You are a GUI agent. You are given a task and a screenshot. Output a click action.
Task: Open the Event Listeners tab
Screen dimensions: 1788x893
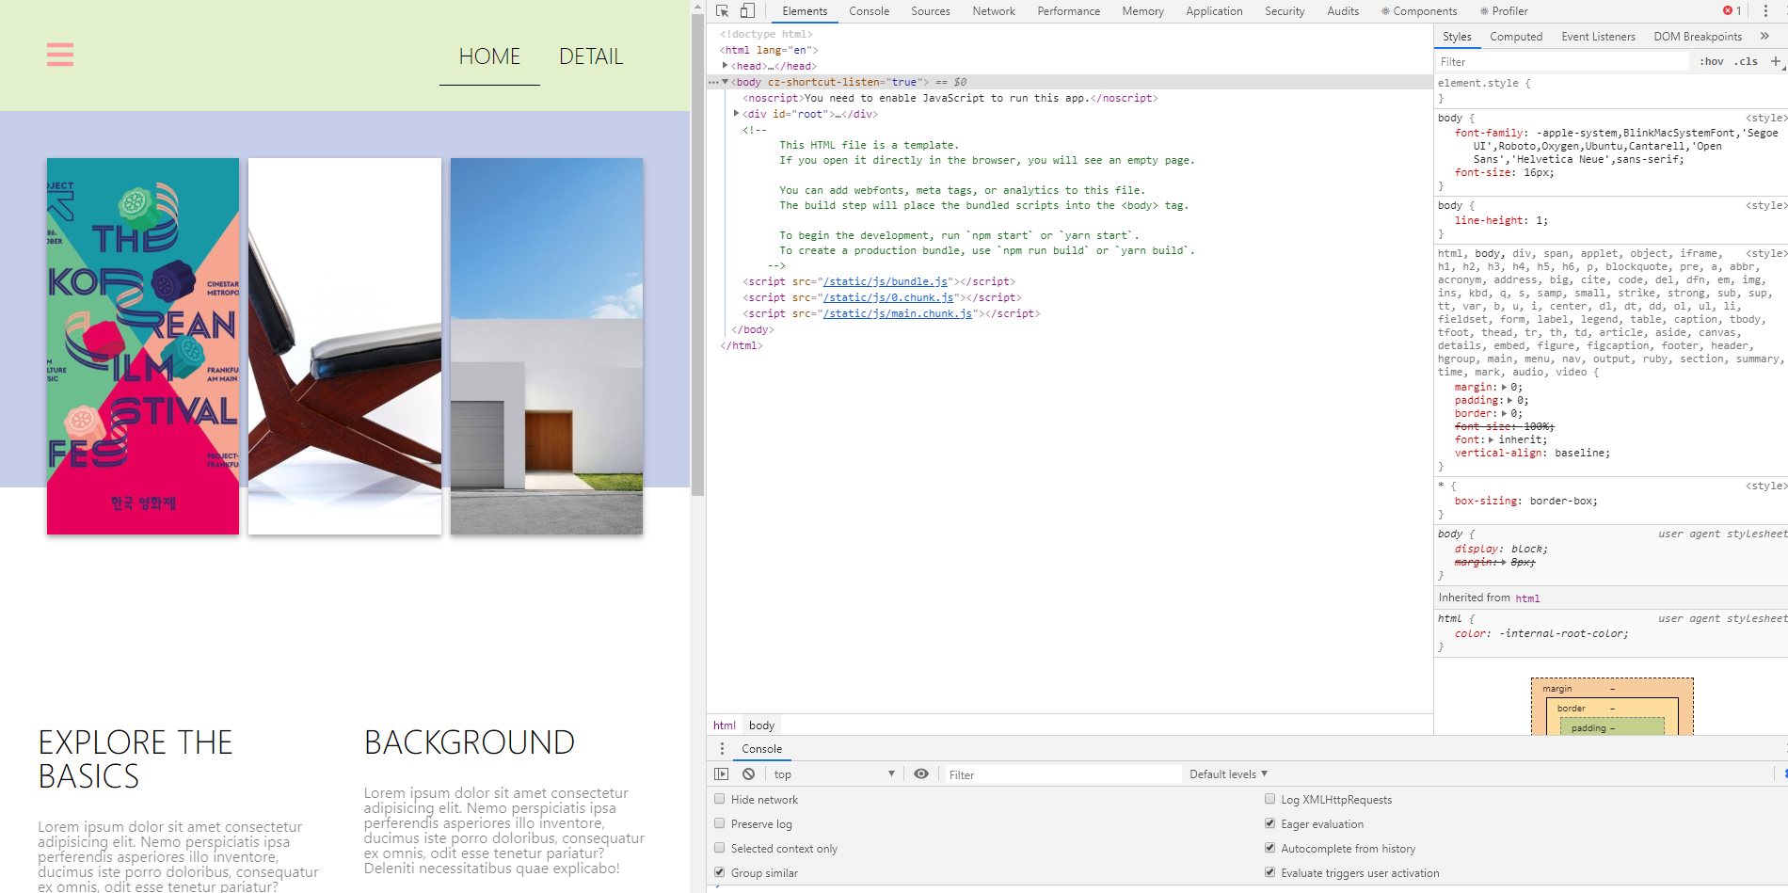pos(1598,37)
